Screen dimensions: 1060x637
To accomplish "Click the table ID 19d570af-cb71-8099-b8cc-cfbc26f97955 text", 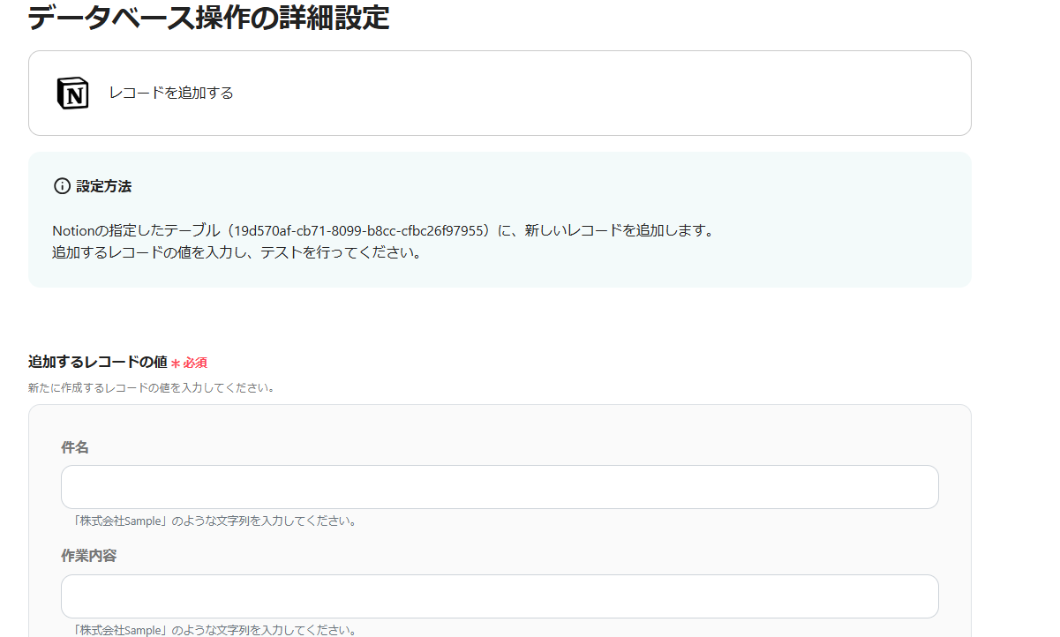I will (x=360, y=231).
